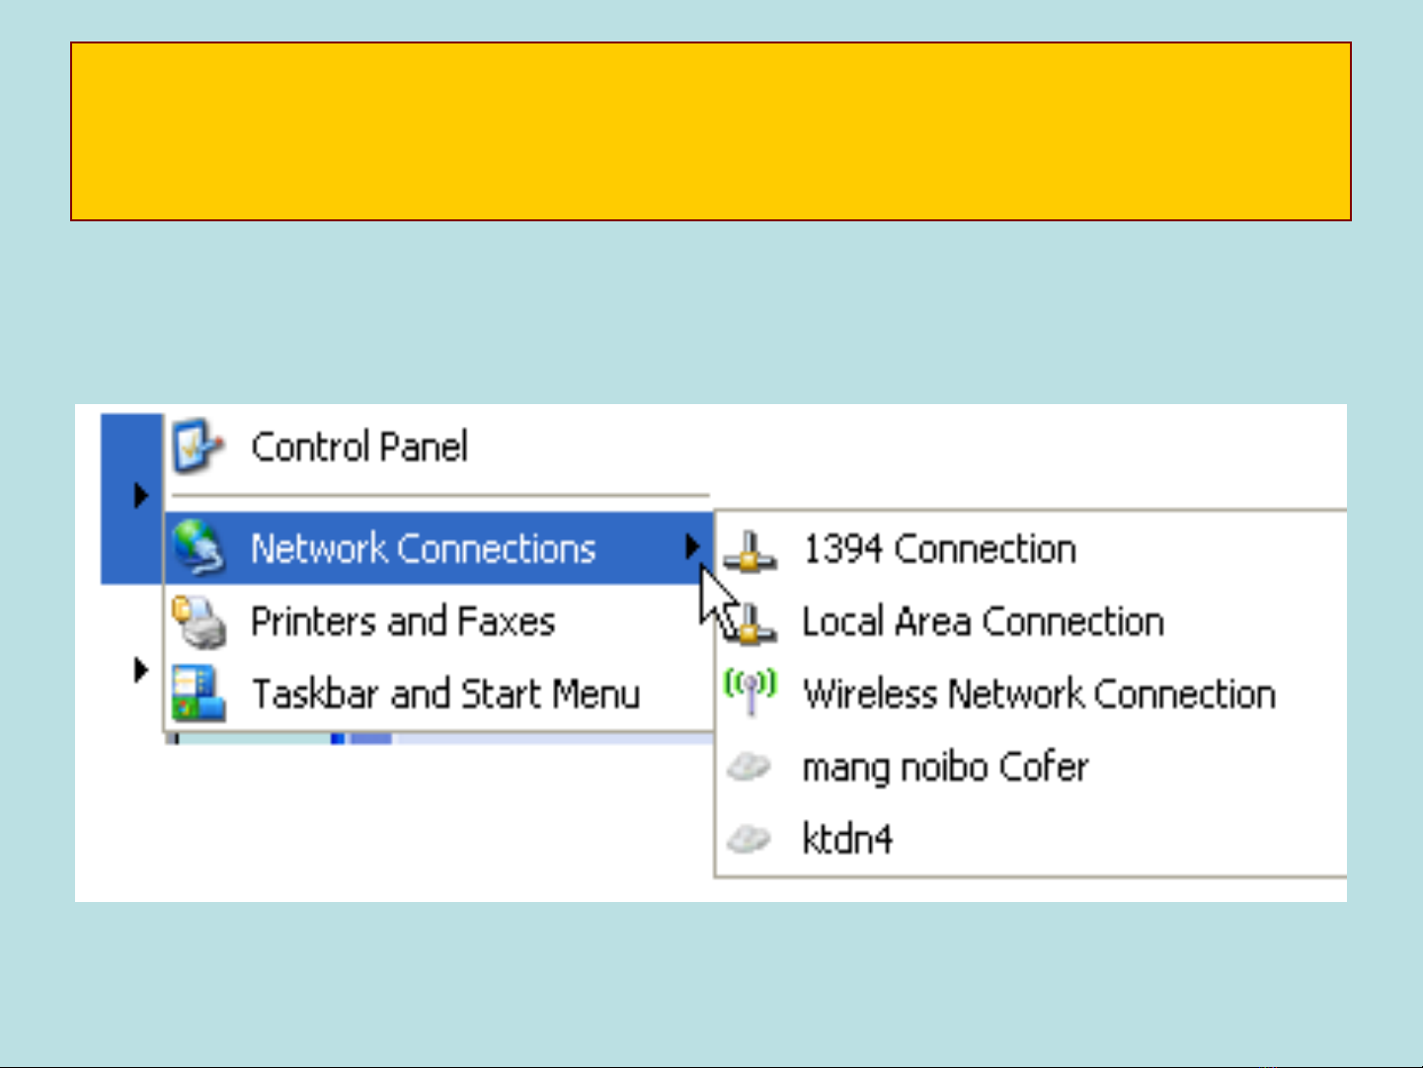Image resolution: width=1423 pixels, height=1068 pixels.
Task: Click the Wireless Network Connection antenna icon
Action: pyautogui.click(x=751, y=692)
